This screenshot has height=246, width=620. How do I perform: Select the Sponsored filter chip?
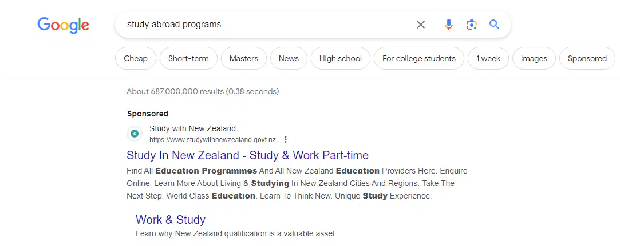click(587, 58)
